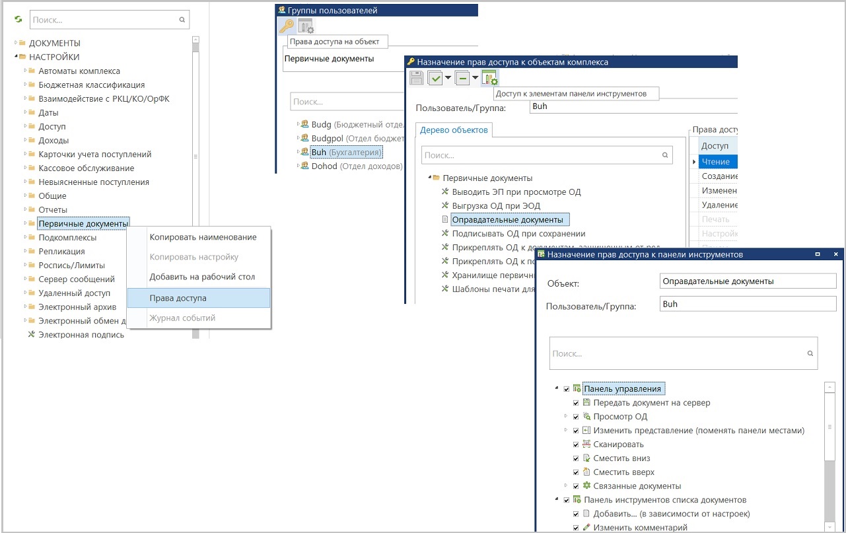Expand the Доступ folder in sidebar

pyautogui.click(x=25, y=126)
